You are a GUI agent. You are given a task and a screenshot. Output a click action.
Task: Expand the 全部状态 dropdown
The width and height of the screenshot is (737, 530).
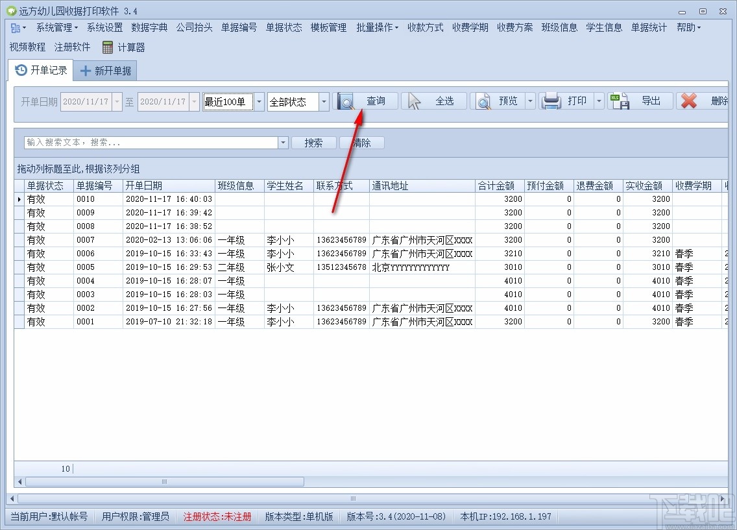point(324,101)
